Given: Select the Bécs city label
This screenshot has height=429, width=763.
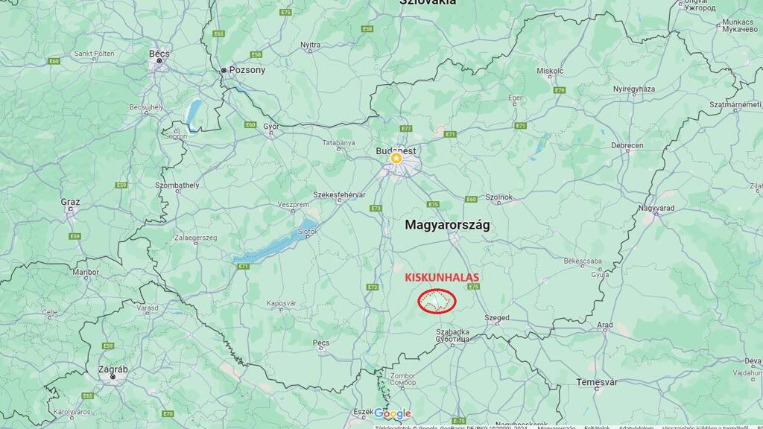Looking at the screenshot, I should 159,54.
